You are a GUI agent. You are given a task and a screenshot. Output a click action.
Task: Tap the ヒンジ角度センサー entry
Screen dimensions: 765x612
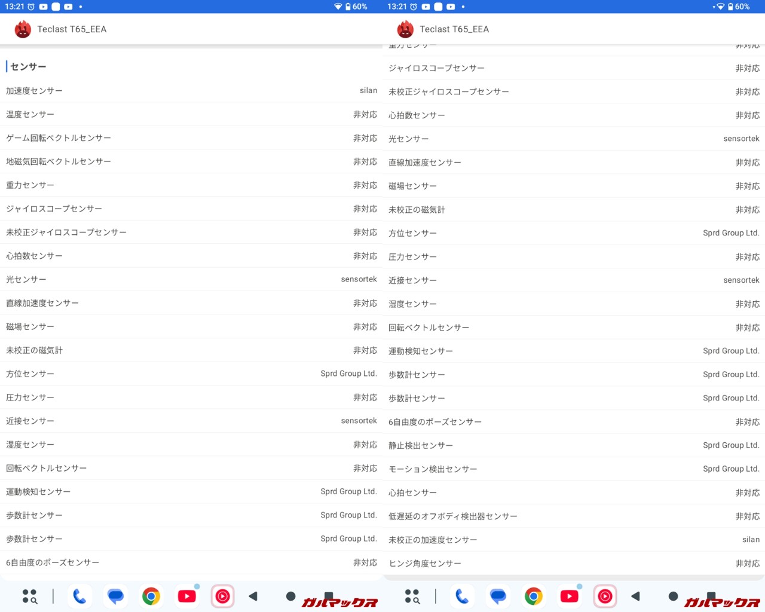click(574, 563)
